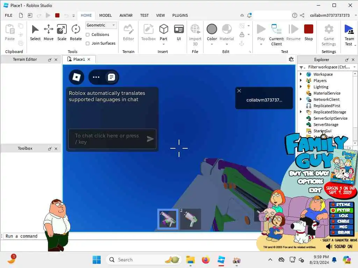Click the Filter workspace field
Viewport: 358px width, 268px height.
tap(329, 67)
